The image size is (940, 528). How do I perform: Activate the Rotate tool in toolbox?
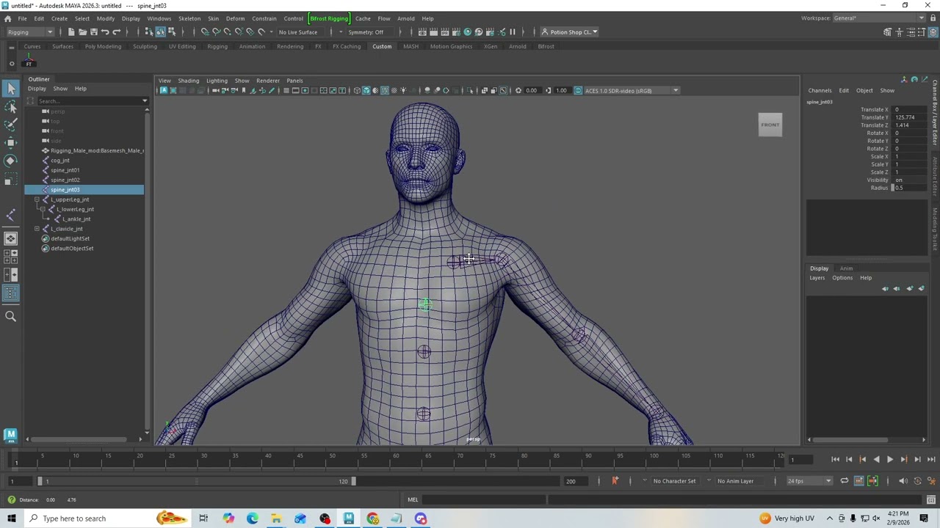coord(11,160)
